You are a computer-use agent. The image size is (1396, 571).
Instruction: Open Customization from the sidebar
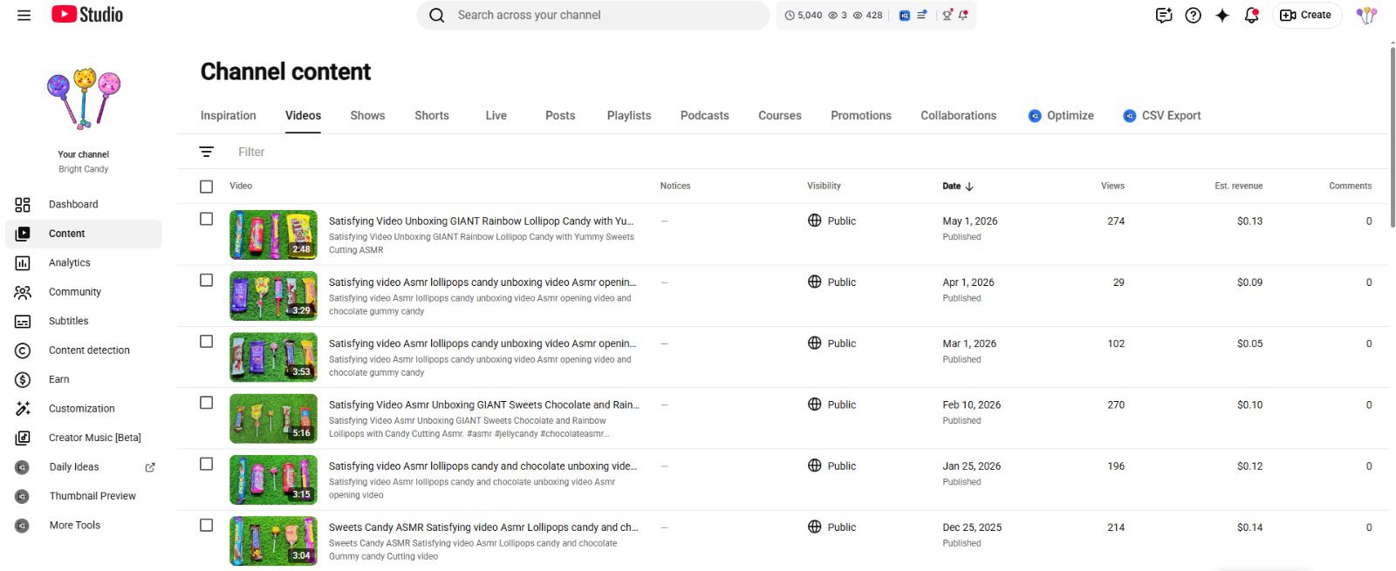tap(84, 409)
